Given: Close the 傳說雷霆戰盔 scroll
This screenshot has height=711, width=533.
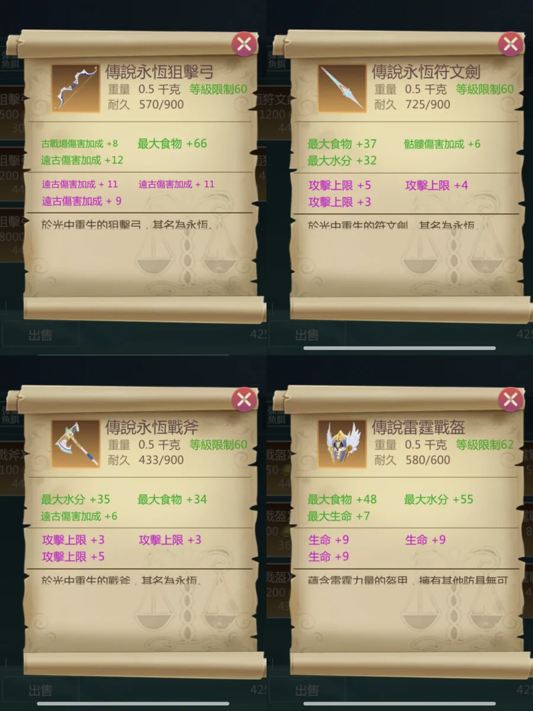Looking at the screenshot, I should (510, 399).
